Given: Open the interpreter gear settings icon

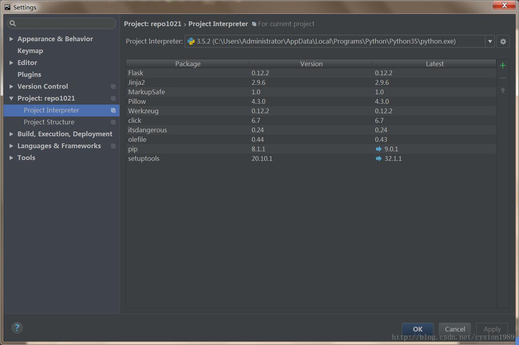Looking at the screenshot, I should pos(503,41).
